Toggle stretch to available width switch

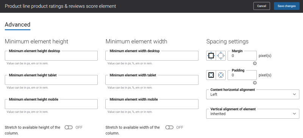tap(169, 127)
